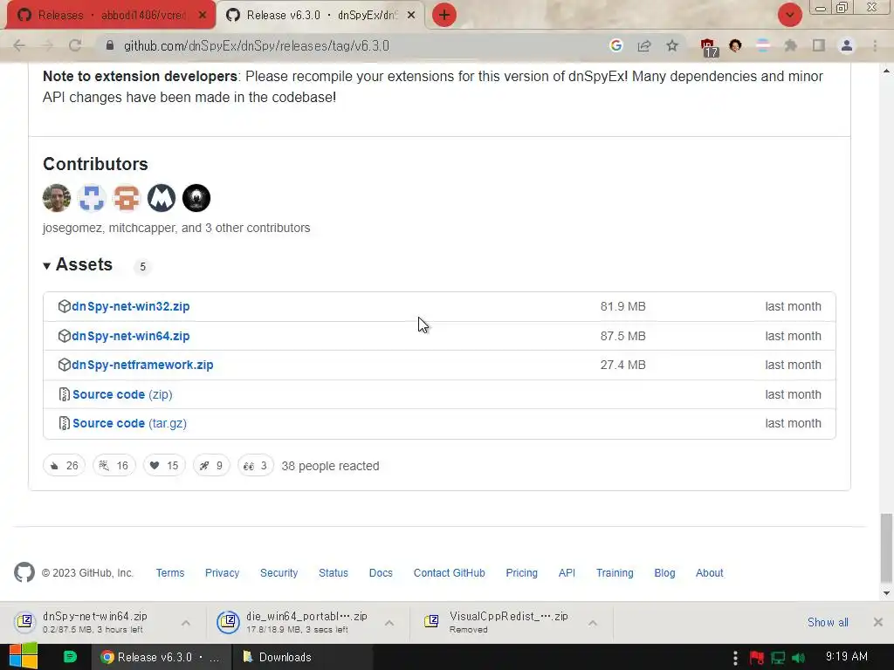The image size is (894, 670).
Task: Click the page vertical scrollbar thumb
Action: tap(886, 548)
